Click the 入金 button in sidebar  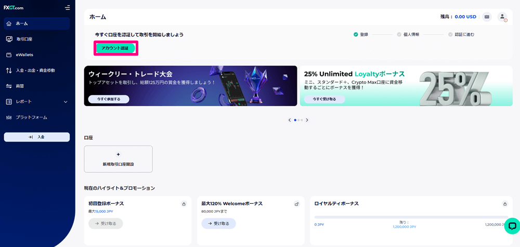pyautogui.click(x=37, y=137)
